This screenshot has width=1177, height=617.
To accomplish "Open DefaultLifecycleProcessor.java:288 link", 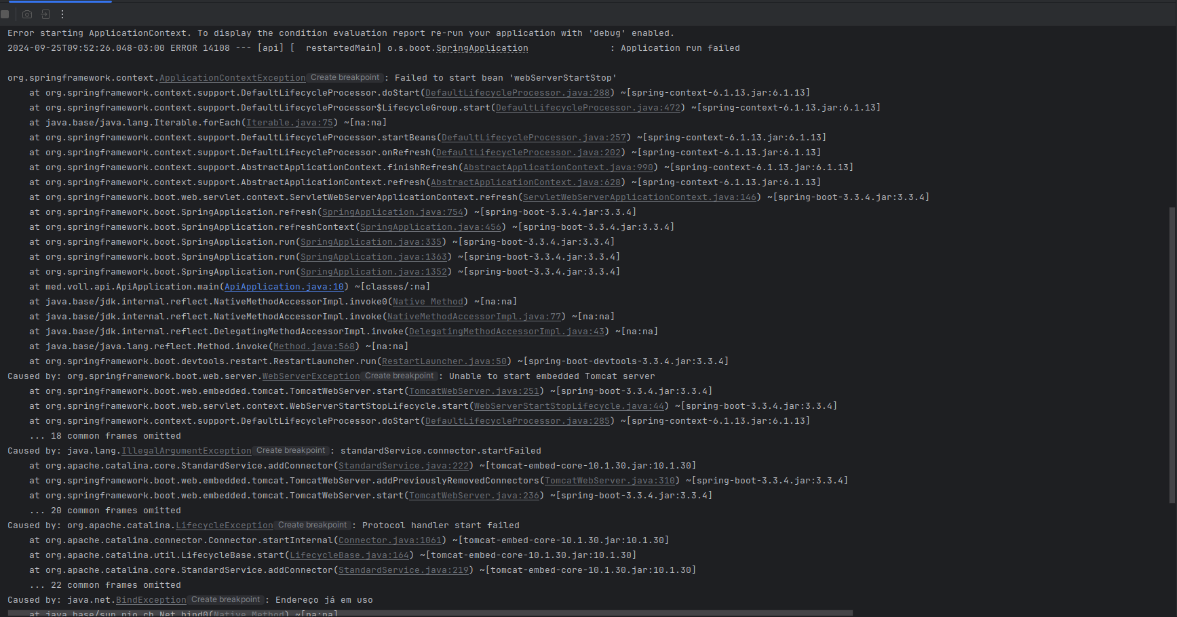I will click(x=518, y=93).
